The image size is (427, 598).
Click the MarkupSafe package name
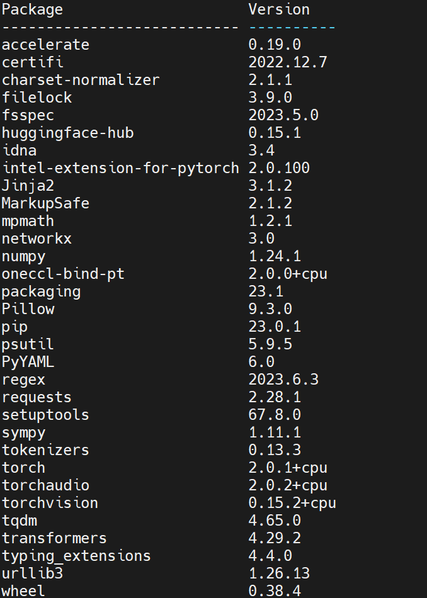tap(45, 203)
